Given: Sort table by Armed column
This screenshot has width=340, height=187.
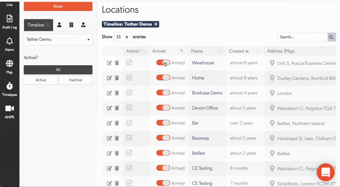Looking at the screenshot, I should [x=168, y=51].
